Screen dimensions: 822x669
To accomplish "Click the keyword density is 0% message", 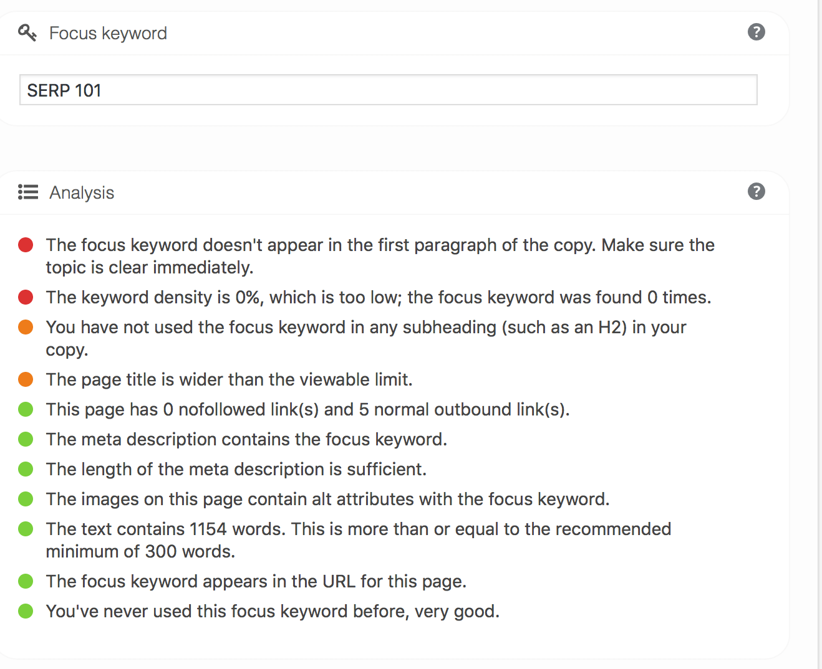I will (x=379, y=297).
